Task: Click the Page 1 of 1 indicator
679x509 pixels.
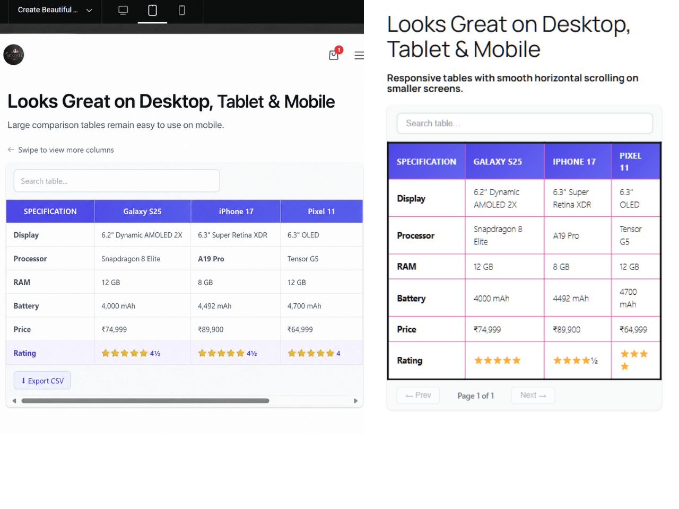Action: coord(476,396)
